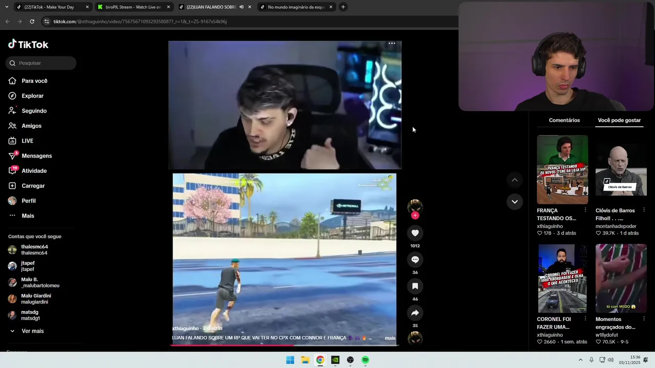Open video options three-dot menu

click(x=392, y=43)
